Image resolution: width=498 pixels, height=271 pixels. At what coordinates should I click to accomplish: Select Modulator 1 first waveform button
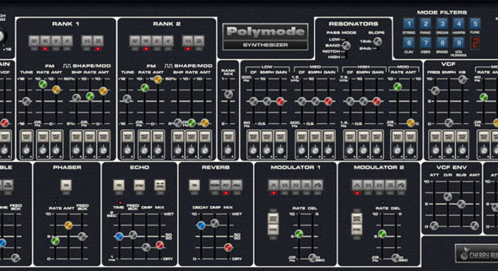274,184
